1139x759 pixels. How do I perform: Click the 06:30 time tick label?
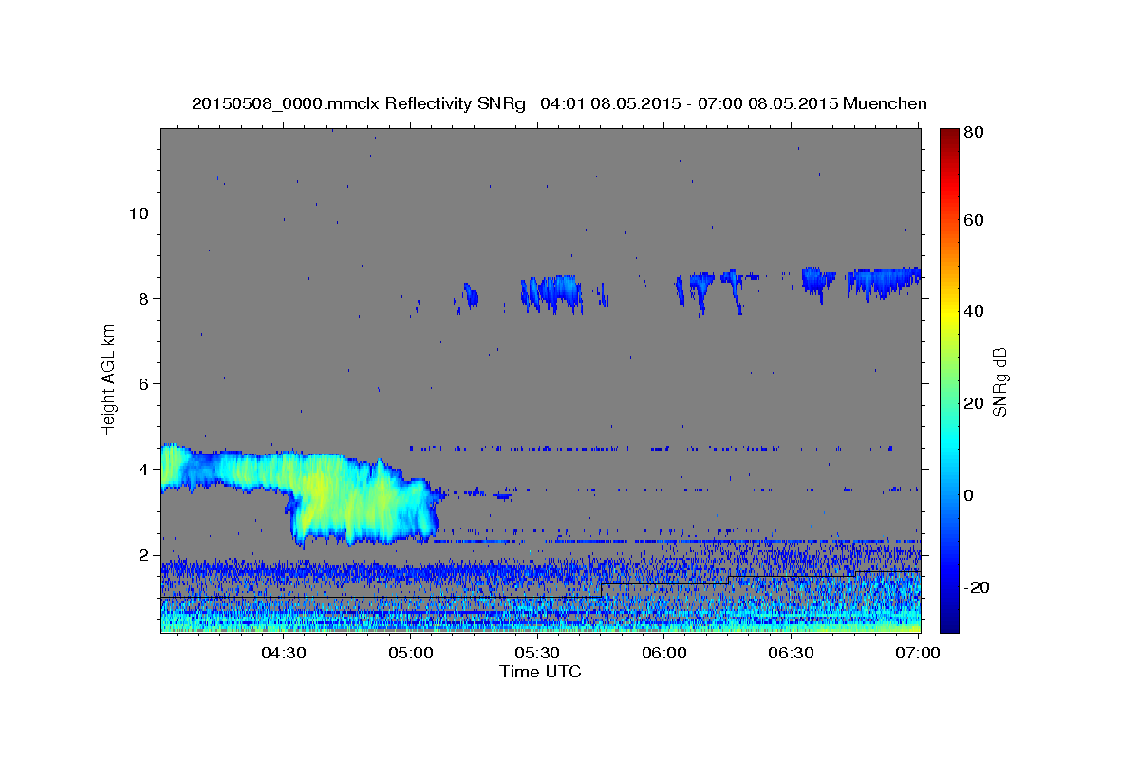pyautogui.click(x=791, y=653)
